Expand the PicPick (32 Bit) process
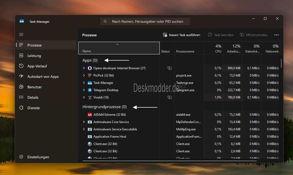The width and height of the screenshot is (293, 175). [x=84, y=75]
